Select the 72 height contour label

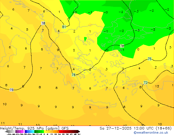tap(145, 83)
